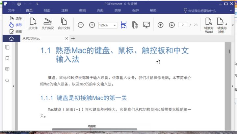Open the page thumbnails panel
Screen dimensions: 237x134
7,48
